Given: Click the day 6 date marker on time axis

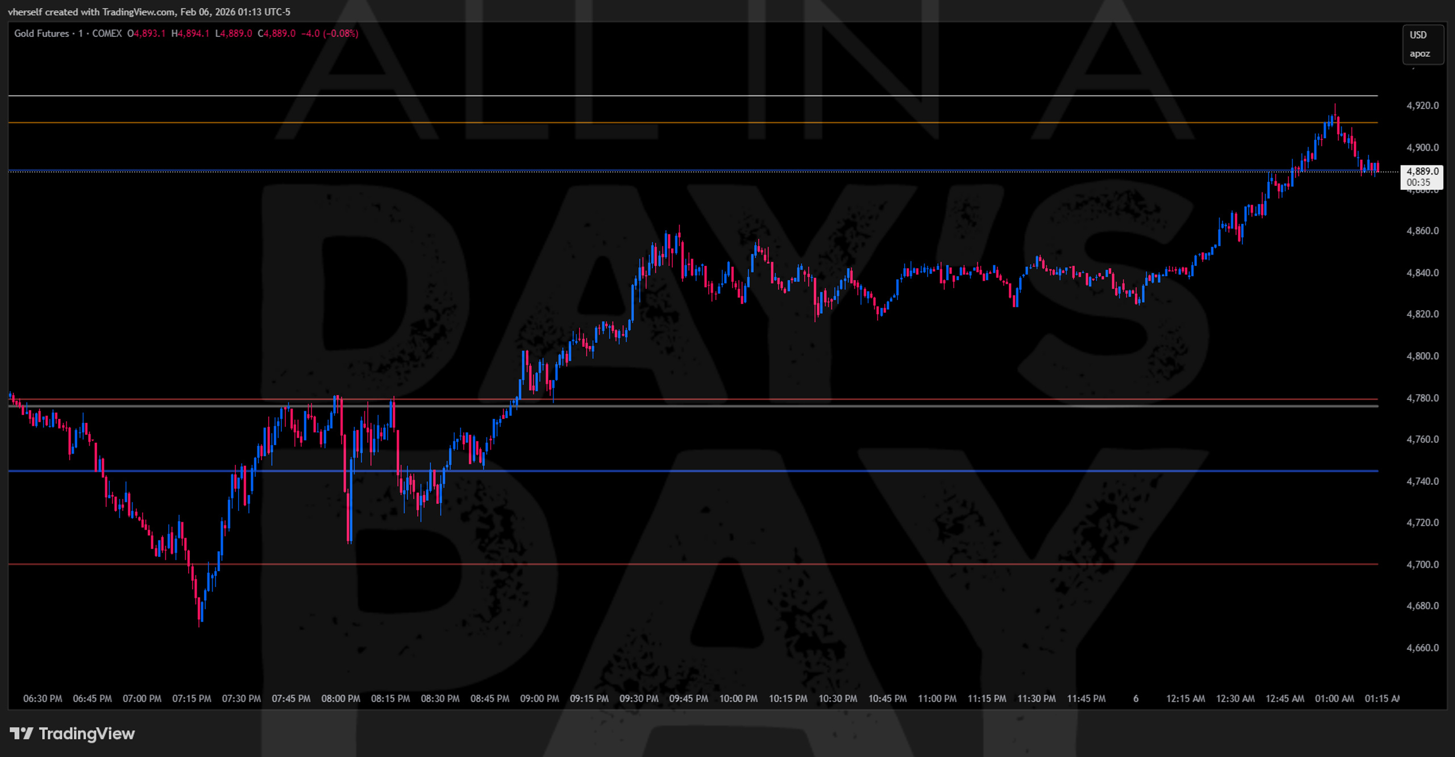Looking at the screenshot, I should tap(1136, 698).
